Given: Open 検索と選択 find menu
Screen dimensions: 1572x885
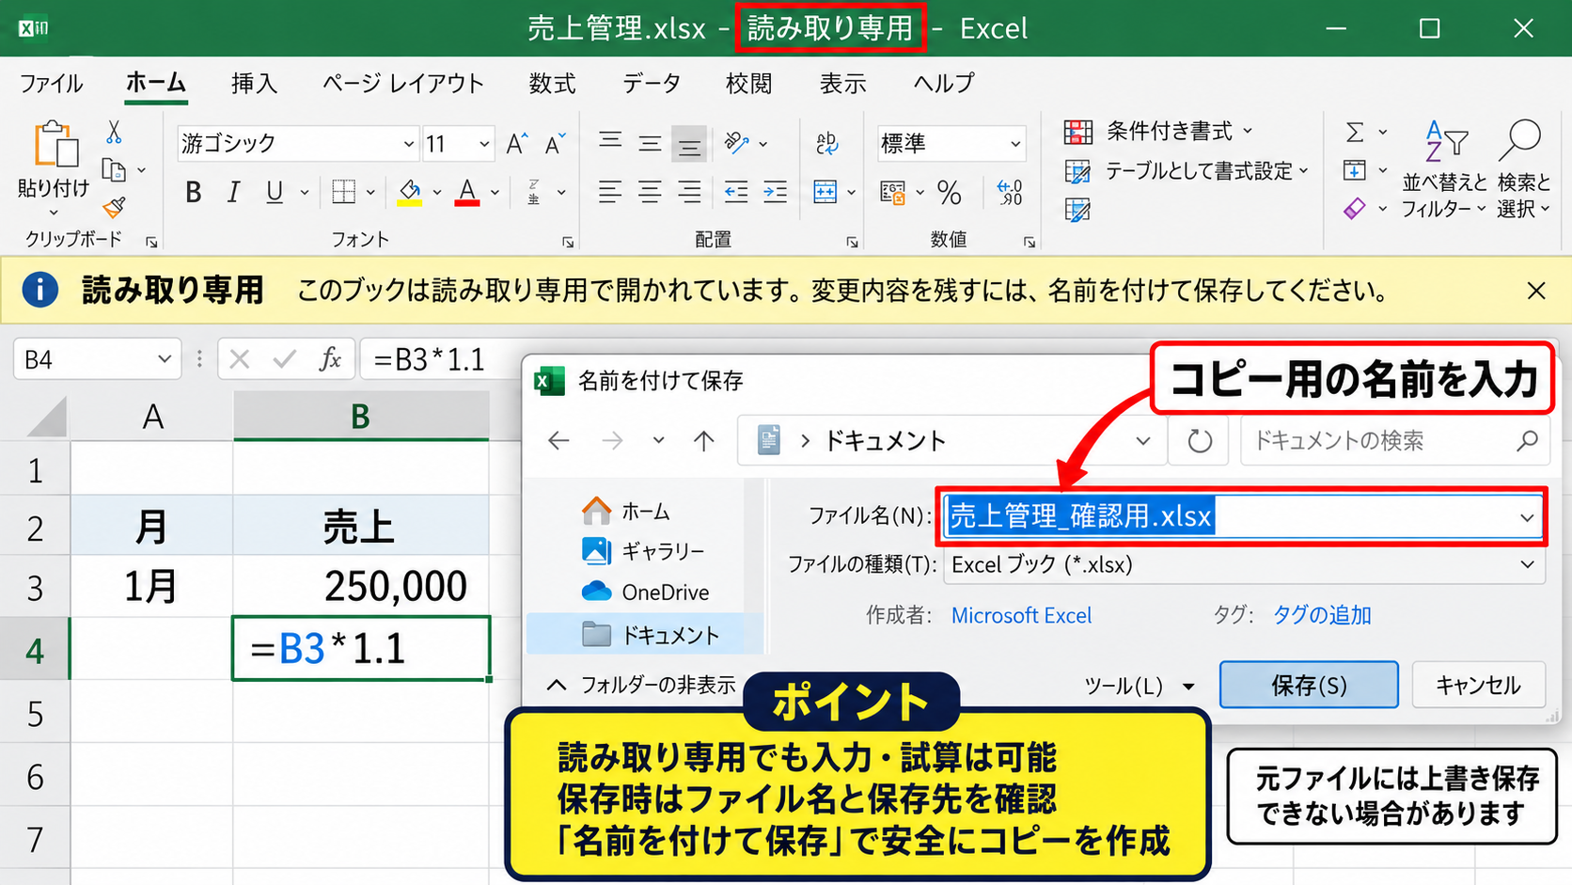Looking at the screenshot, I should (x=1523, y=169).
